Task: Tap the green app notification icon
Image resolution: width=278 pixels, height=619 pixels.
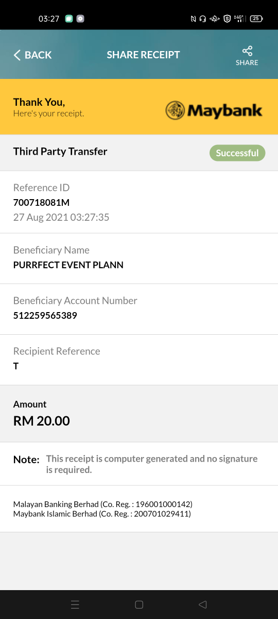Action: (69, 19)
